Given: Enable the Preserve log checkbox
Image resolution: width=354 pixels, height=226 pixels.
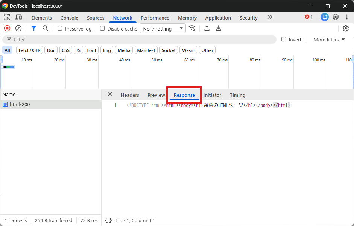Looking at the screenshot, I should click(x=60, y=28).
